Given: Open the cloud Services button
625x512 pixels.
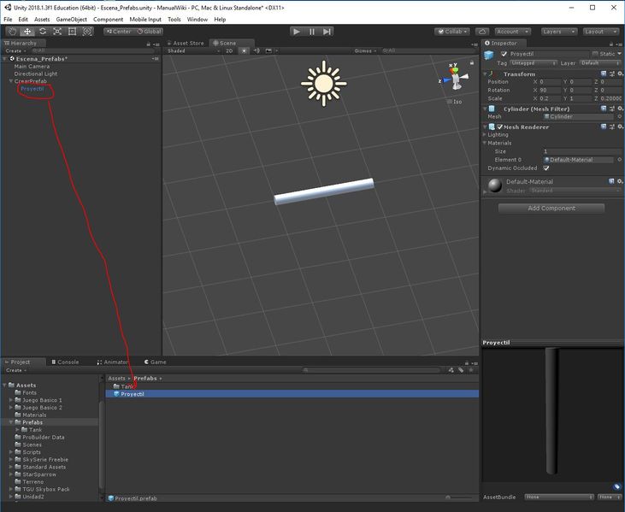Looking at the screenshot, I should pos(482,32).
